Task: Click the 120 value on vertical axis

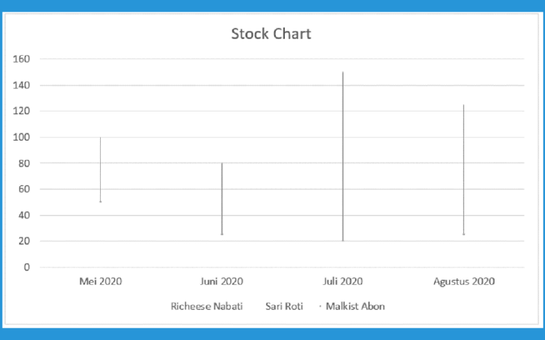Action: click(x=22, y=112)
